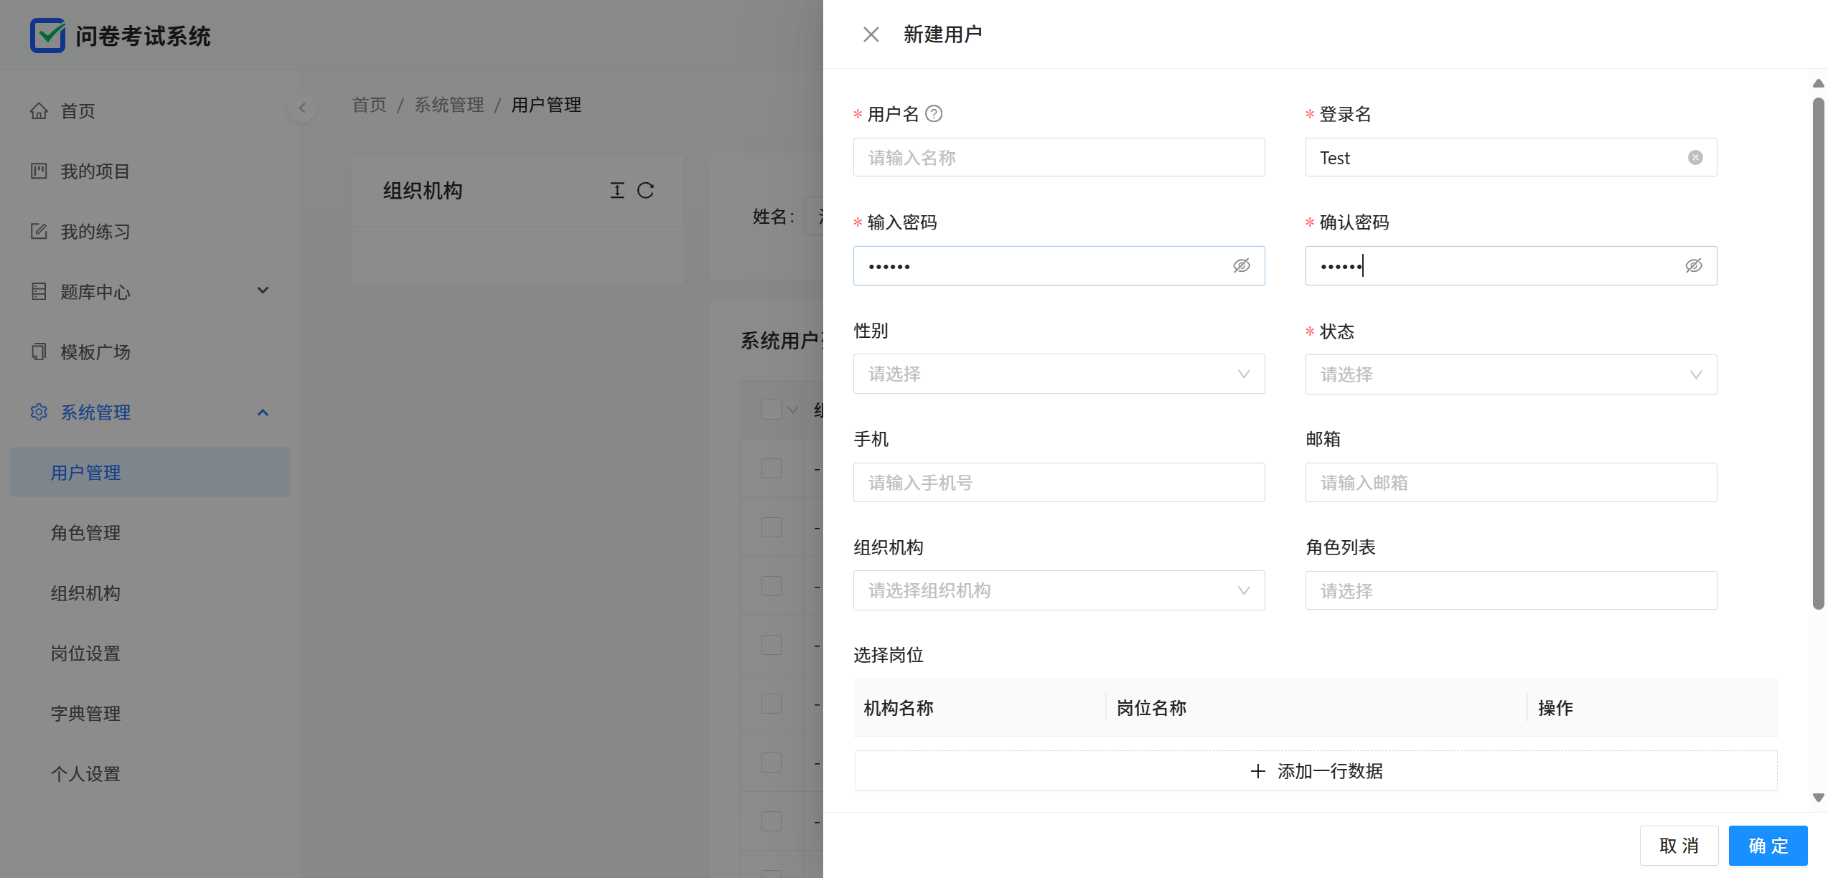1828x878 pixels.
Task: Toggle password visibility in 输入密码 field
Action: 1241,266
